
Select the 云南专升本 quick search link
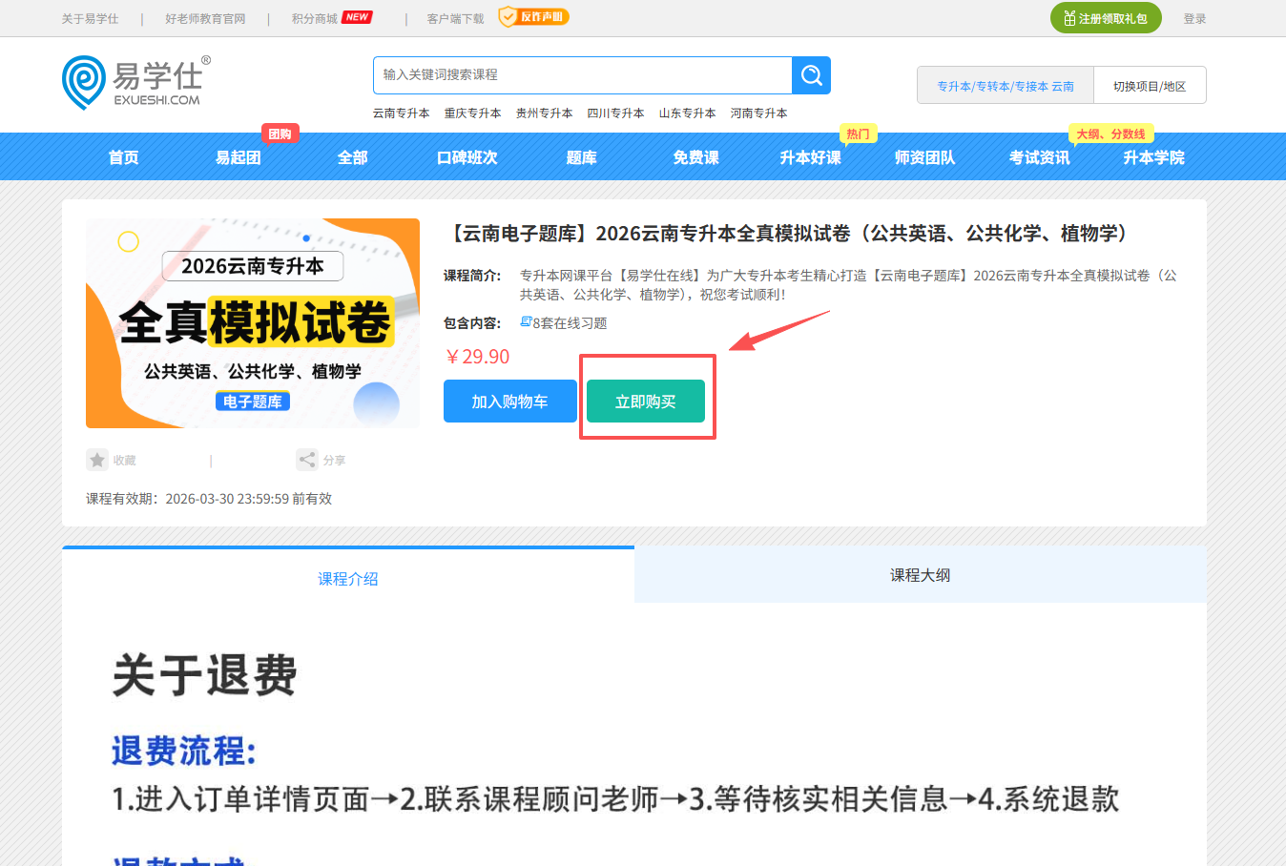point(402,113)
